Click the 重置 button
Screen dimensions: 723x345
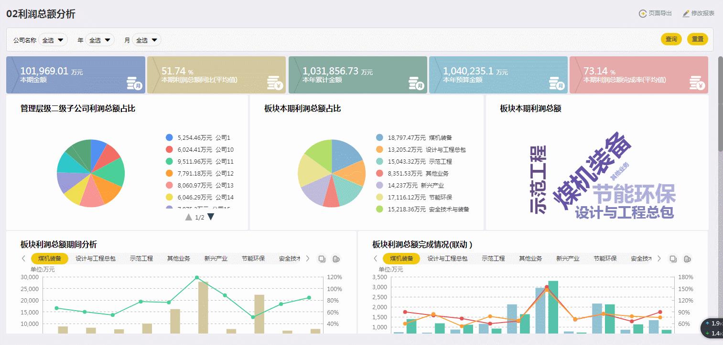click(x=698, y=39)
